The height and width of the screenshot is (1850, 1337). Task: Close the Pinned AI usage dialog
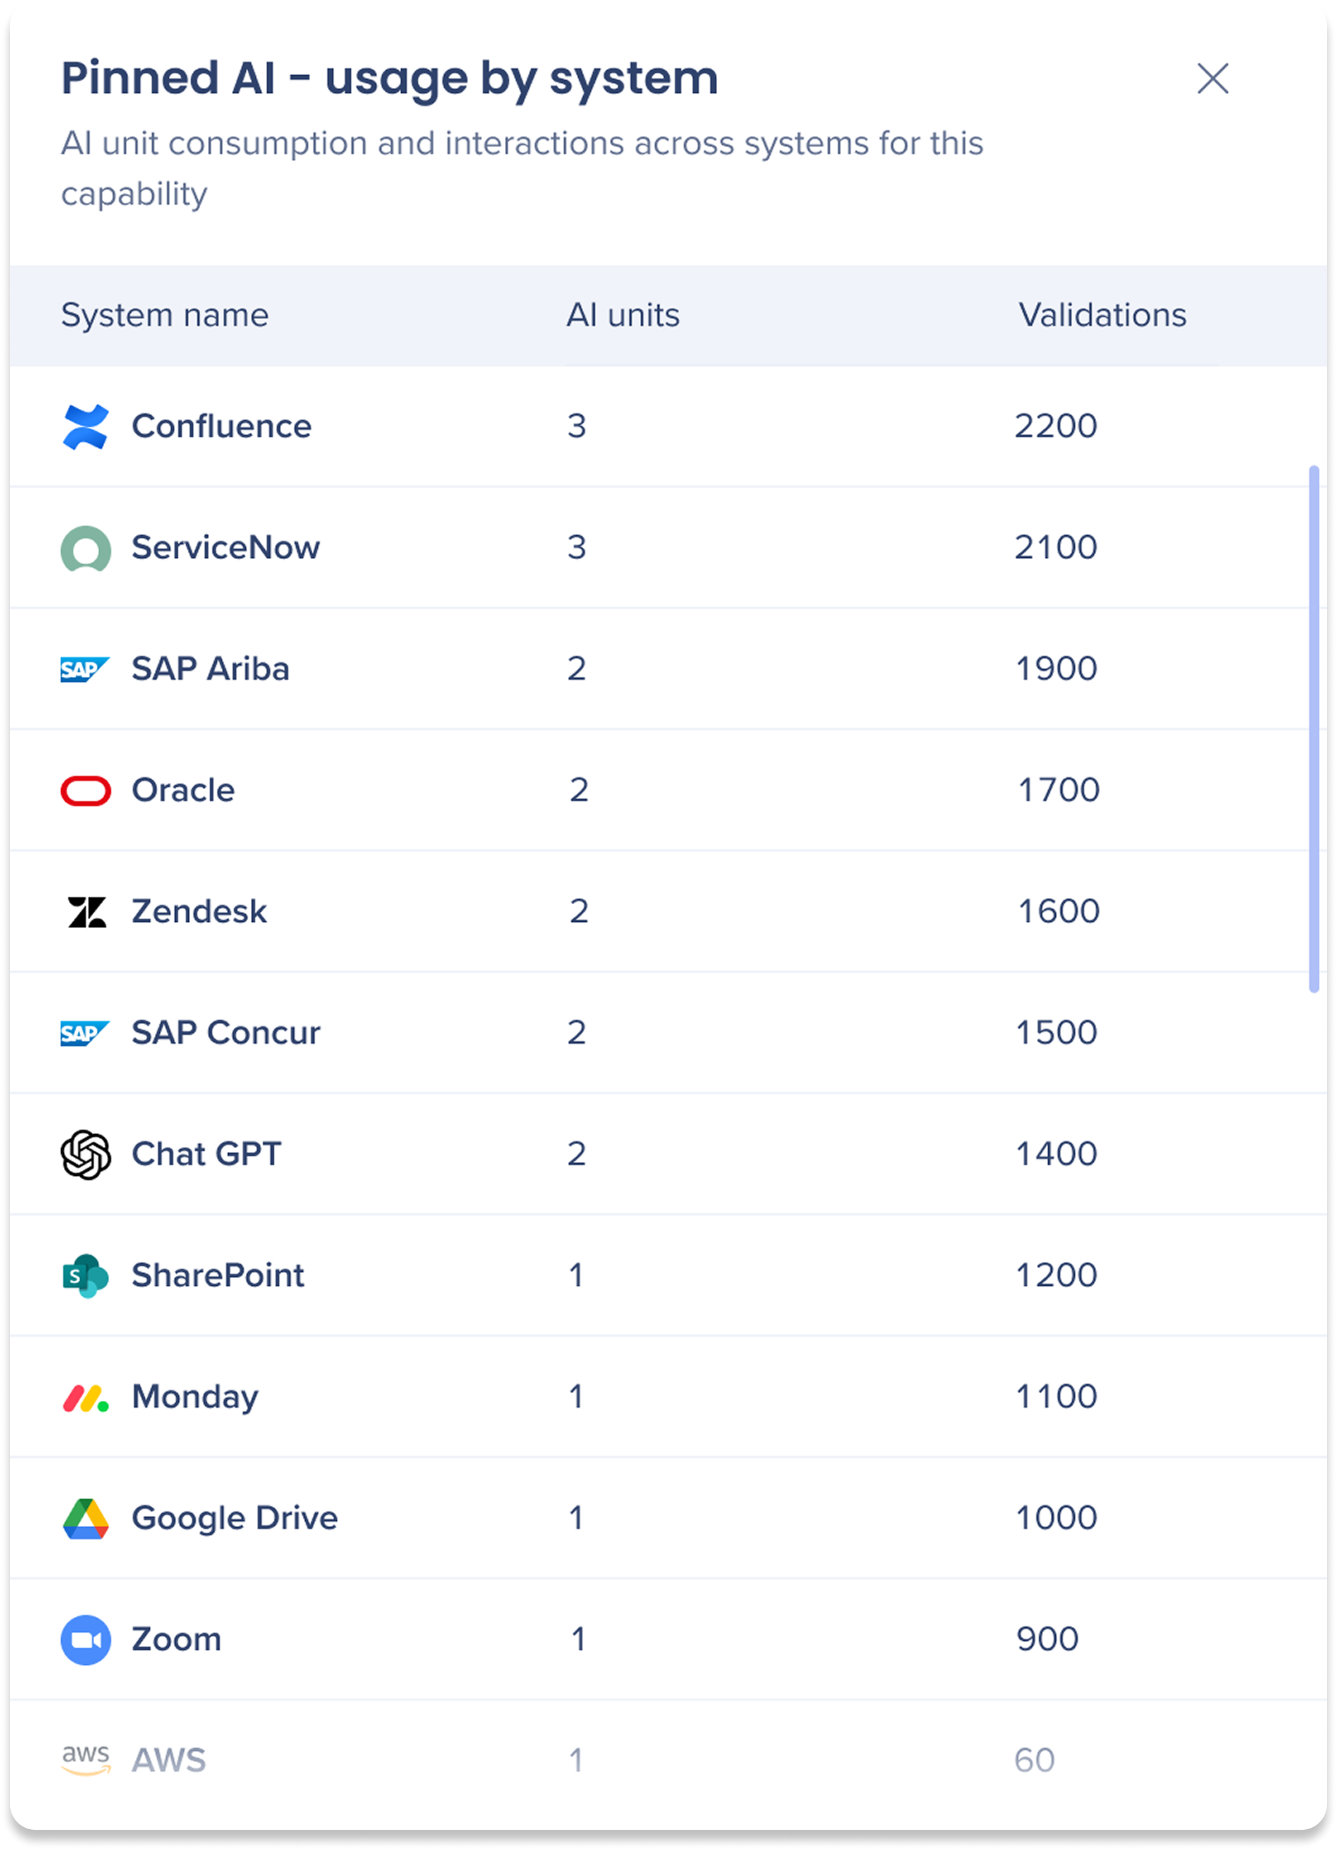[1212, 79]
